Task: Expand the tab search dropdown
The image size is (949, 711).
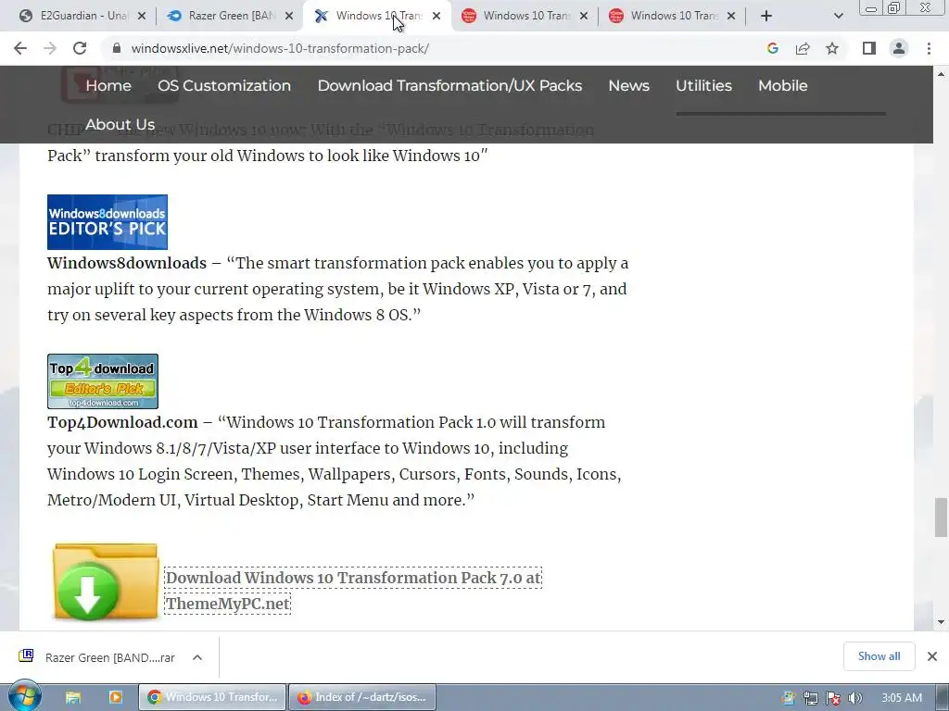Action: click(838, 16)
